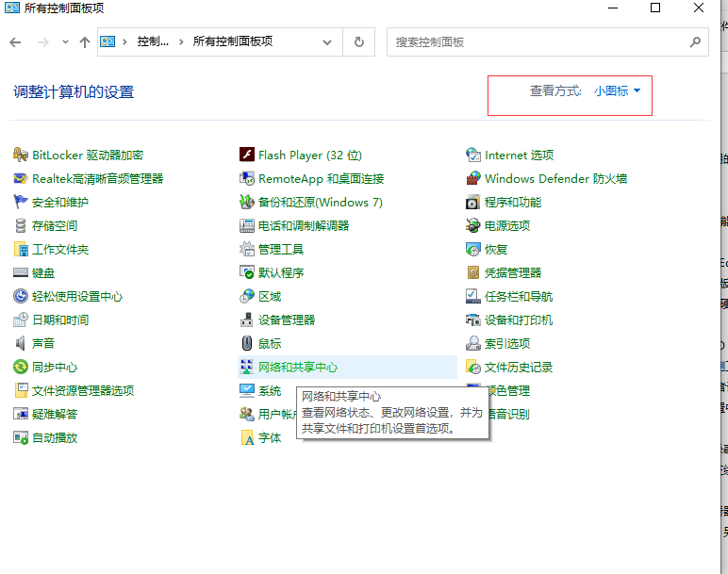Open the 同步中心 green sync icon

pyautogui.click(x=22, y=368)
